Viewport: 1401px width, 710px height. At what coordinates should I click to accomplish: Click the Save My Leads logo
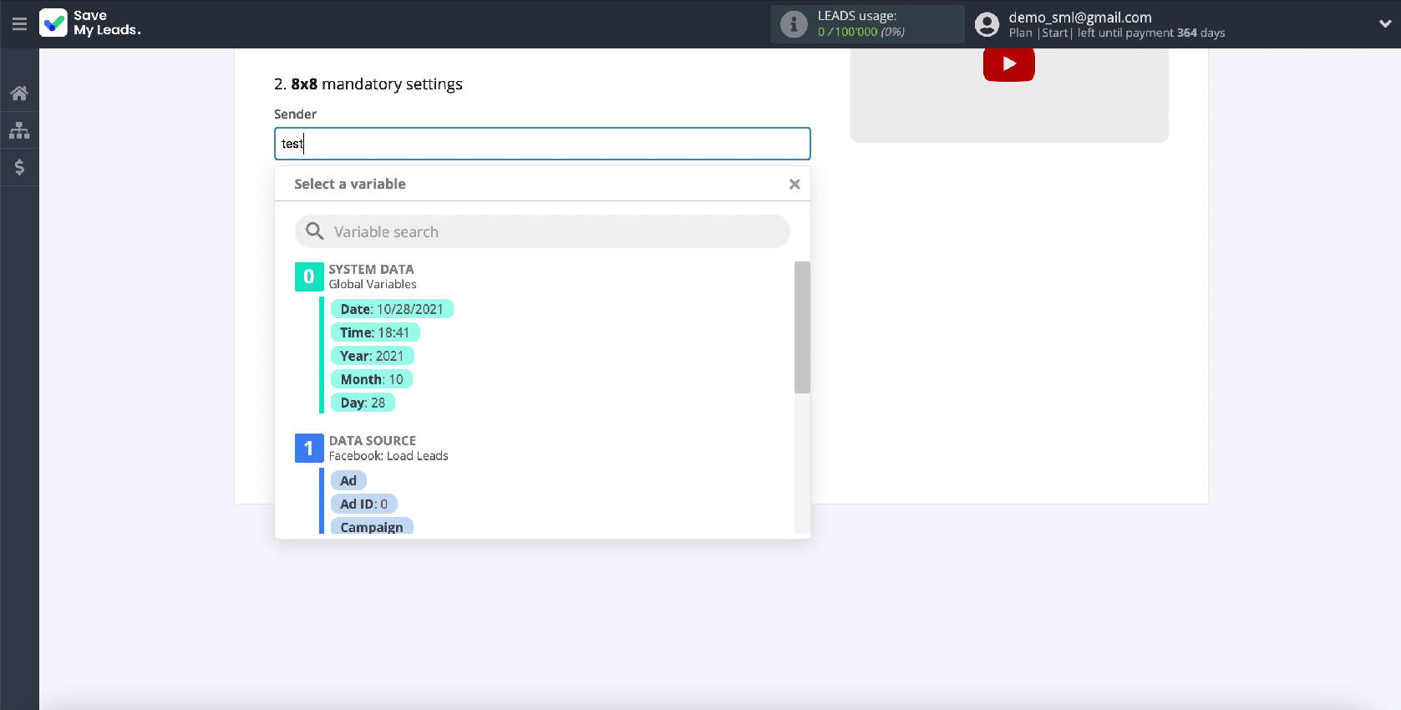pyautogui.click(x=90, y=23)
